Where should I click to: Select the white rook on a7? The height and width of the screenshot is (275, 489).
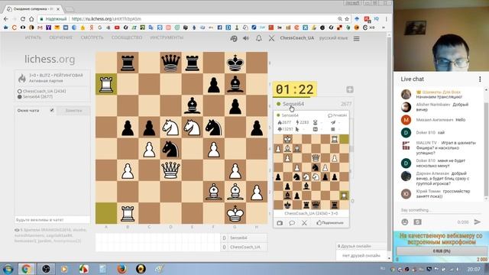(106, 84)
